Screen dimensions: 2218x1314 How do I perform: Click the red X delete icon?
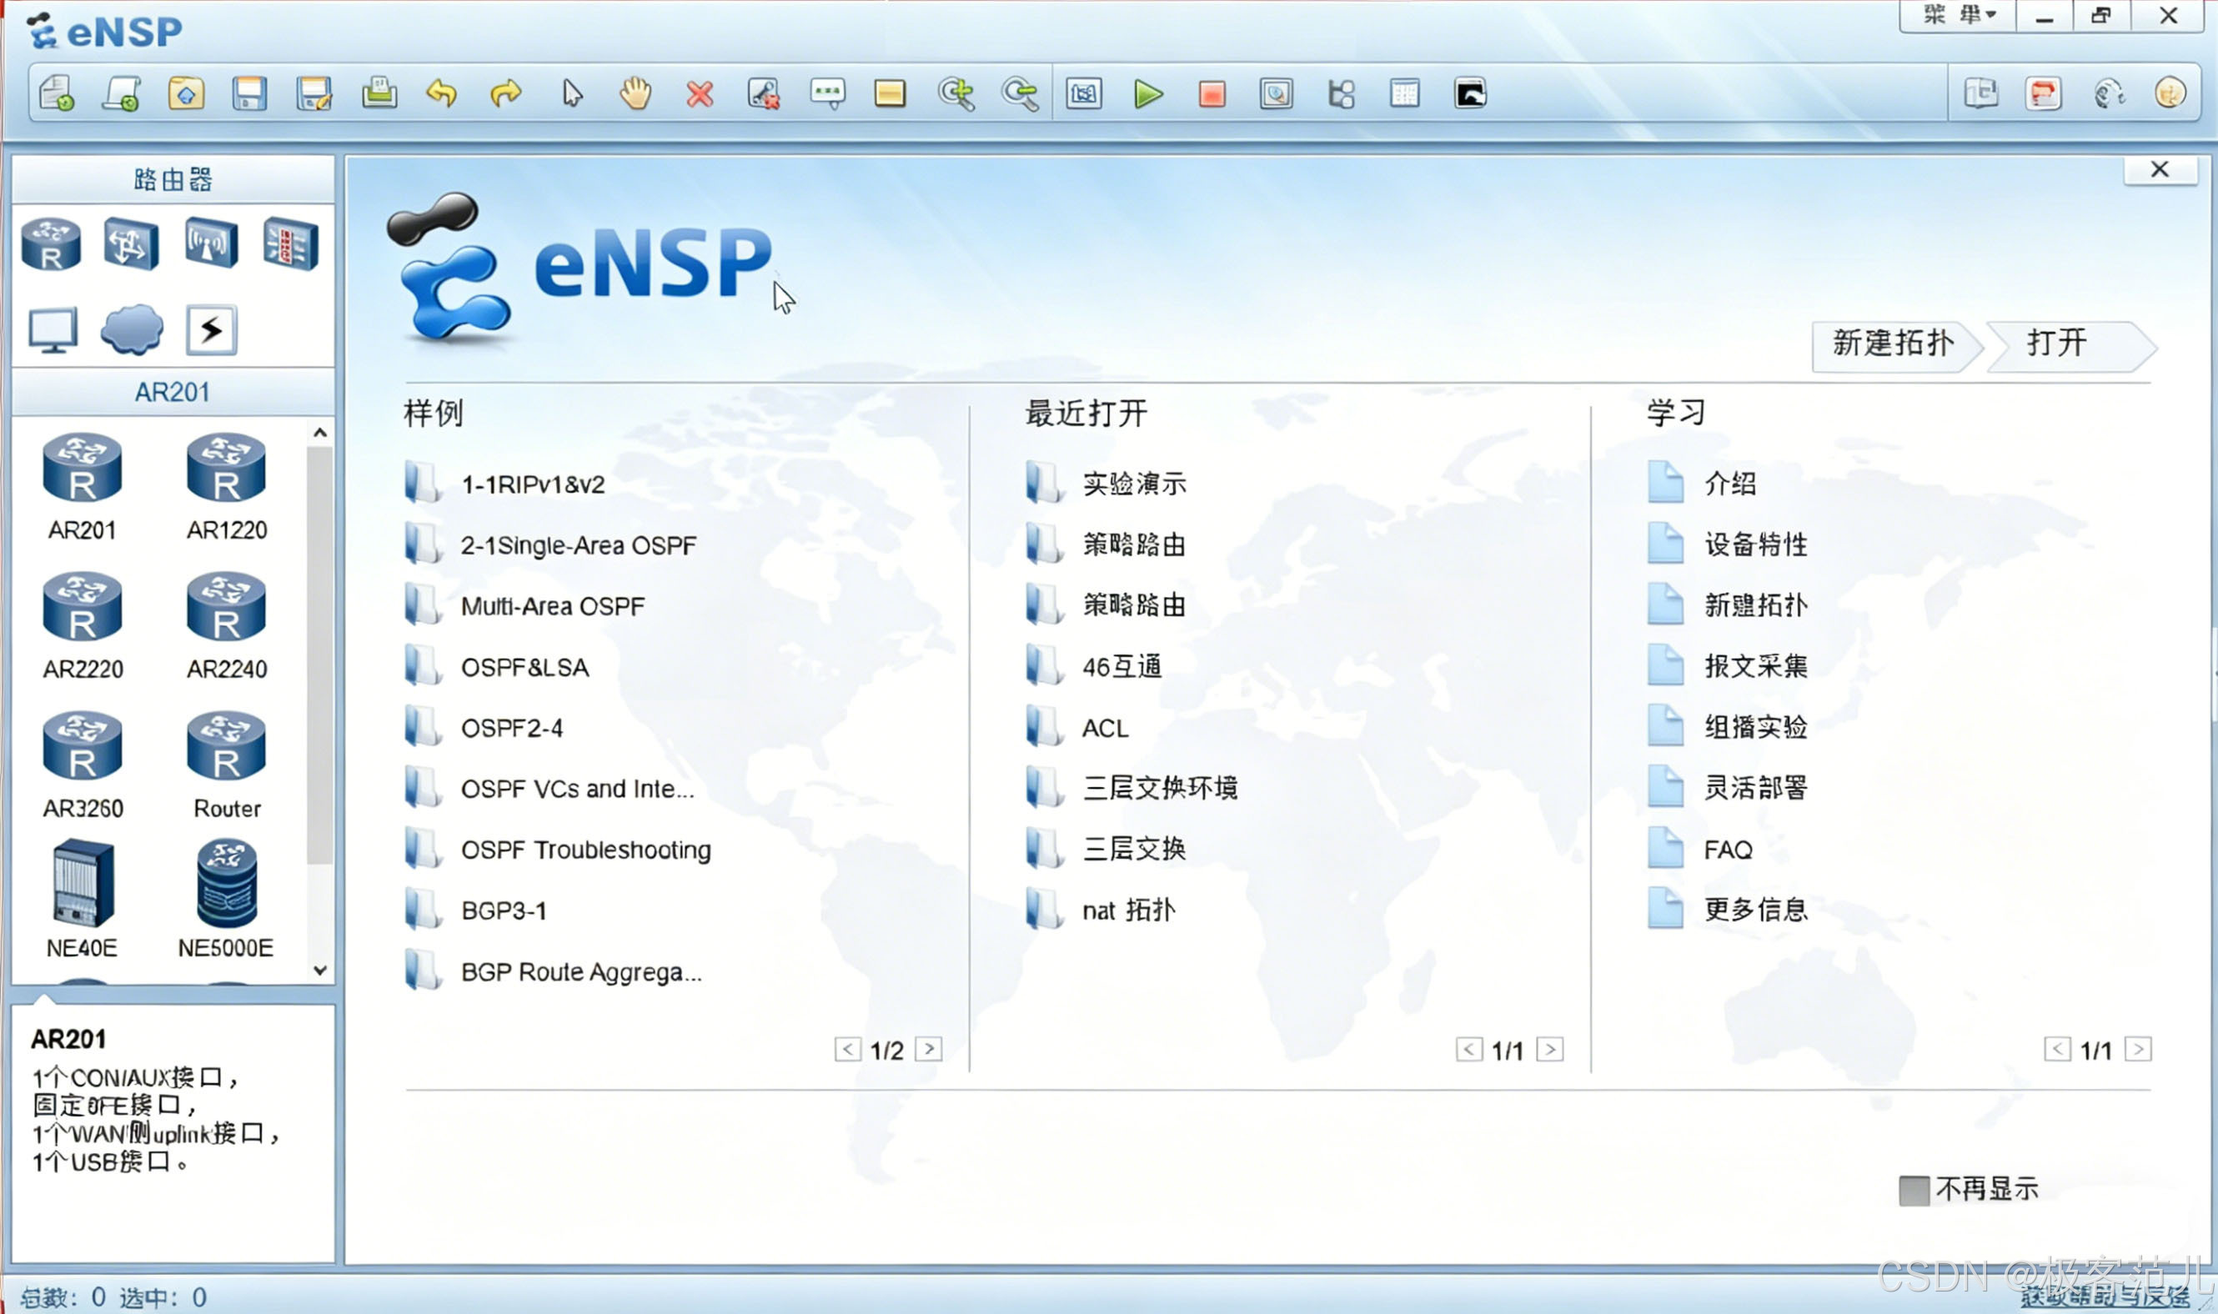(700, 94)
